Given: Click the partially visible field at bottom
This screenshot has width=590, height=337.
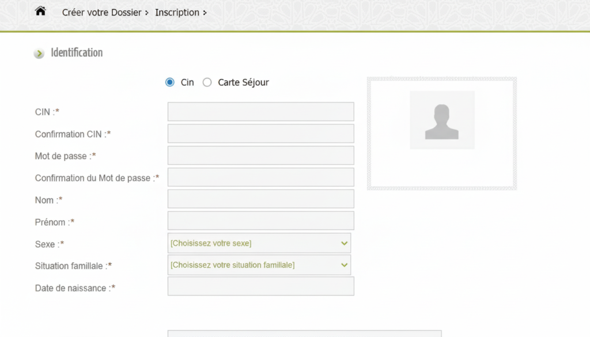Looking at the screenshot, I should coord(304,334).
